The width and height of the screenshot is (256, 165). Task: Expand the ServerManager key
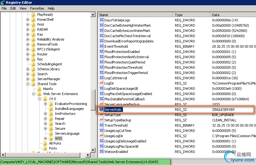(x=28, y=79)
